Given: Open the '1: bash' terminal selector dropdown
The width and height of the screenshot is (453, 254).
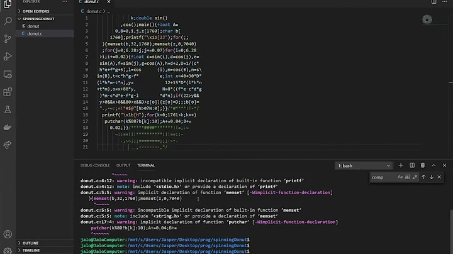Looking at the screenshot, I should (364, 166).
